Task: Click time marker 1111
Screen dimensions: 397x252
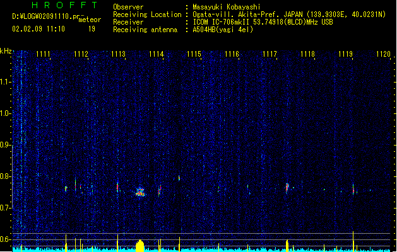Action: pyautogui.click(x=43, y=54)
